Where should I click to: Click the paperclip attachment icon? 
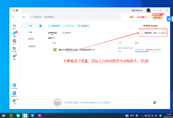click(x=155, y=103)
